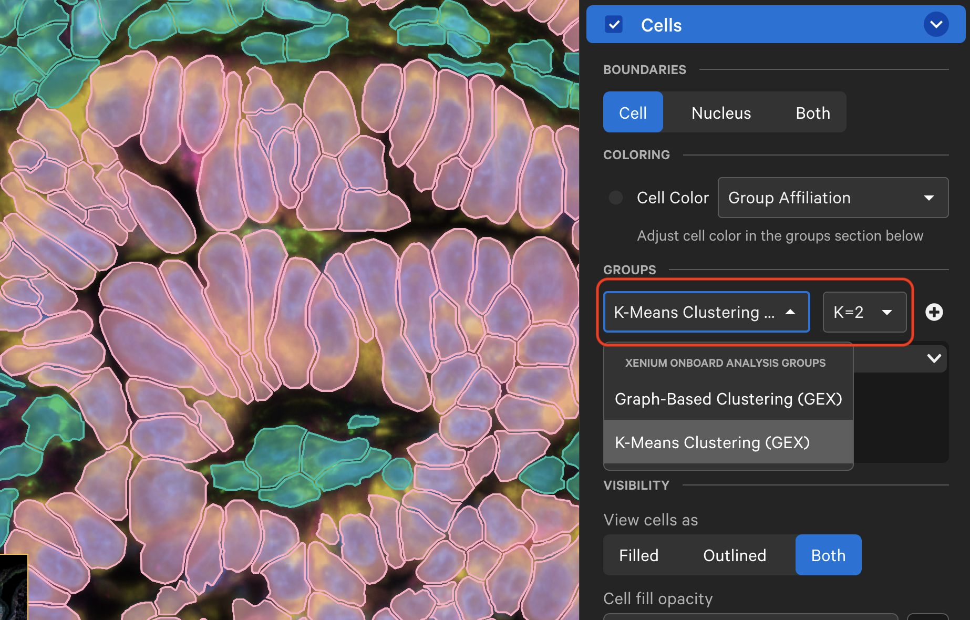
Task: Close the K-Means Clustering group dropdown
Action: tap(706, 312)
